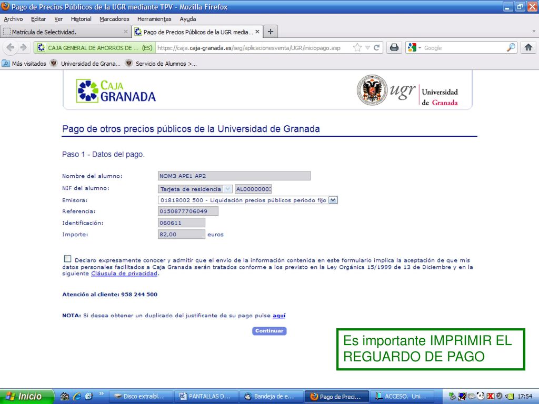Open the Marcadores menu
This screenshot has height=404, width=539.
pyautogui.click(x=114, y=19)
